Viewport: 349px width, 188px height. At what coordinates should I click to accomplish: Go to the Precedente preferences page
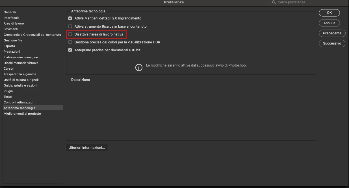click(x=332, y=33)
